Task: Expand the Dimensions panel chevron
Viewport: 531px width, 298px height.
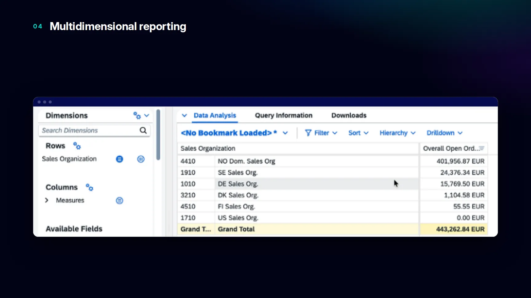Action: coord(147,116)
